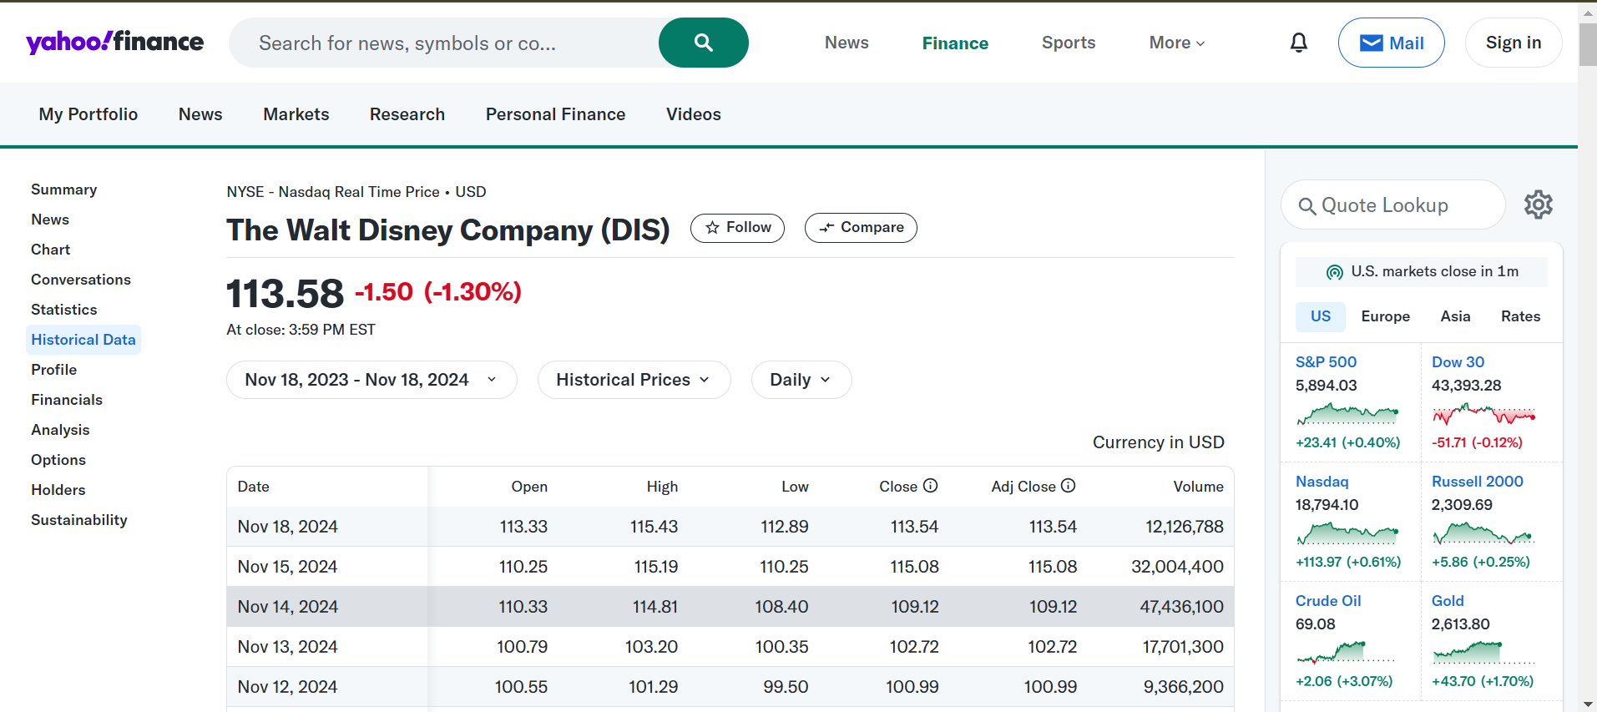This screenshot has height=712, width=1597.
Task: Go to Chart in the sidebar
Action: [x=51, y=250]
